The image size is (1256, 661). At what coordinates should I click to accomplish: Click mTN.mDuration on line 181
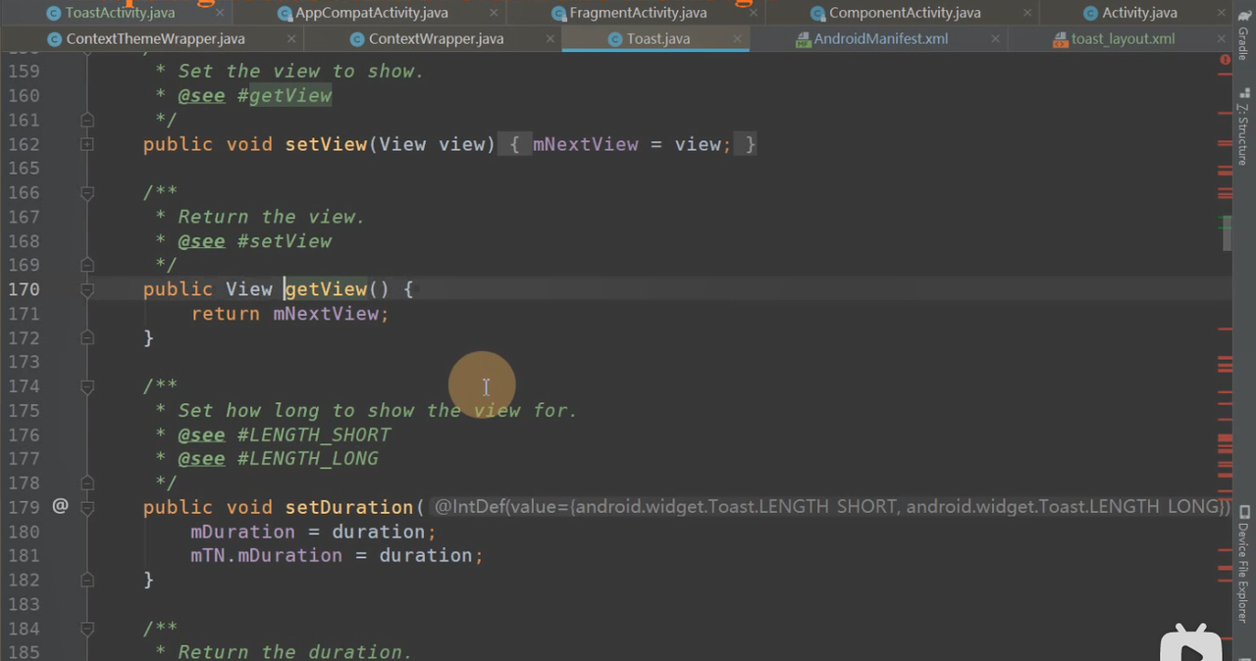(267, 555)
